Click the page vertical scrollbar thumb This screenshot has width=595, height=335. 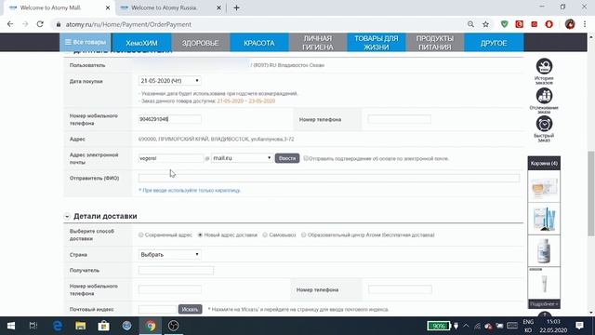click(x=591, y=194)
